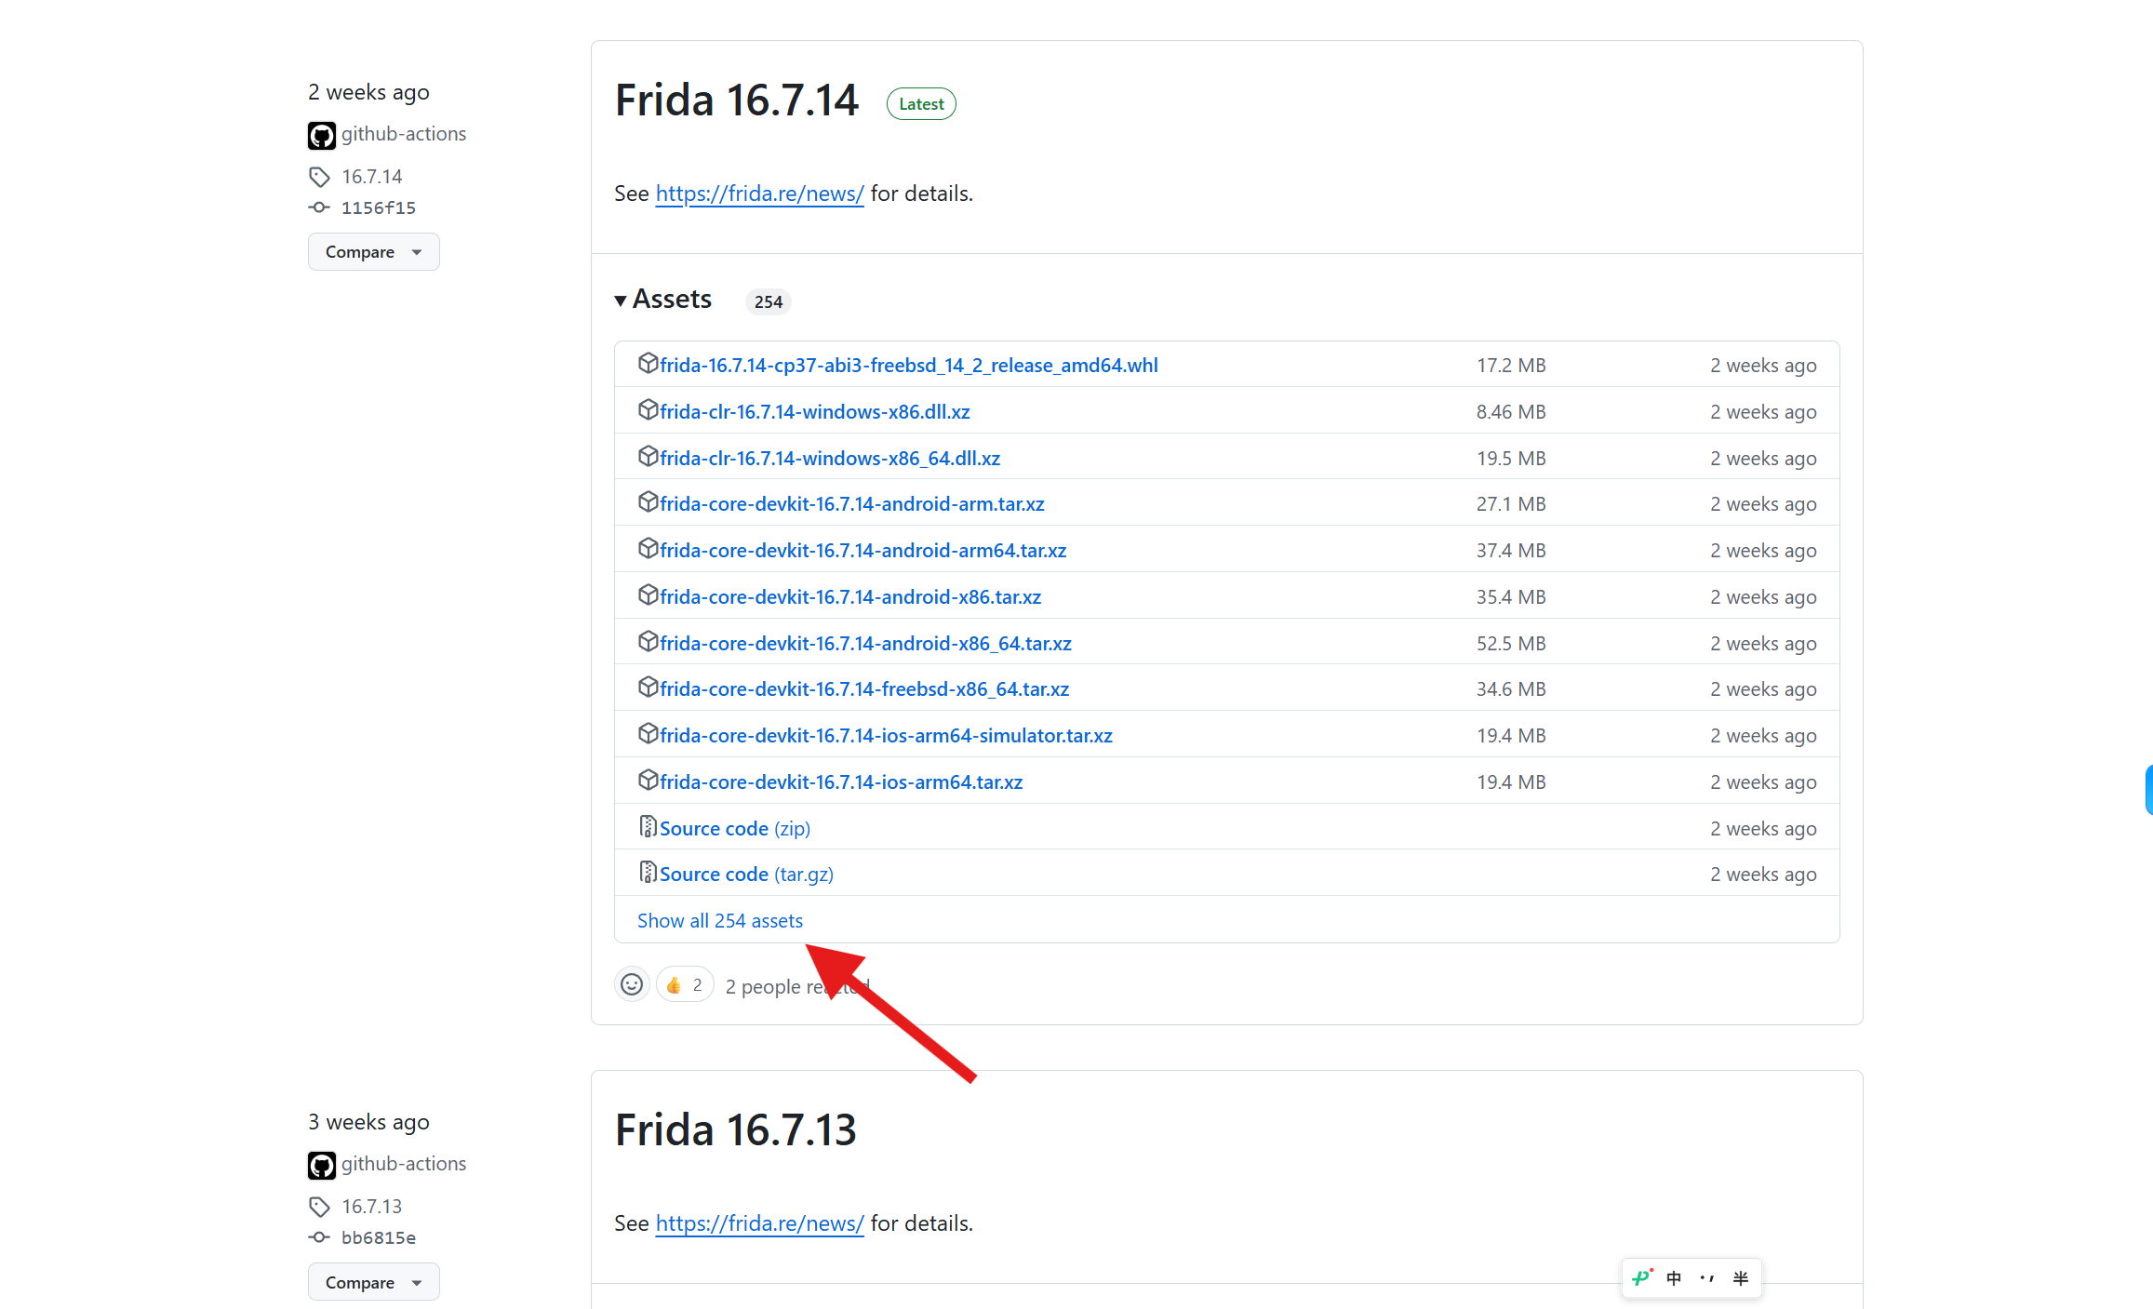Click the commit icon beside bb6815e
The image size is (2153, 1309).
(319, 1237)
